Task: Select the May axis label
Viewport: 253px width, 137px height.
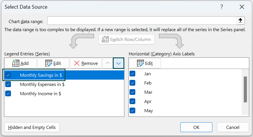Action: [149, 111]
